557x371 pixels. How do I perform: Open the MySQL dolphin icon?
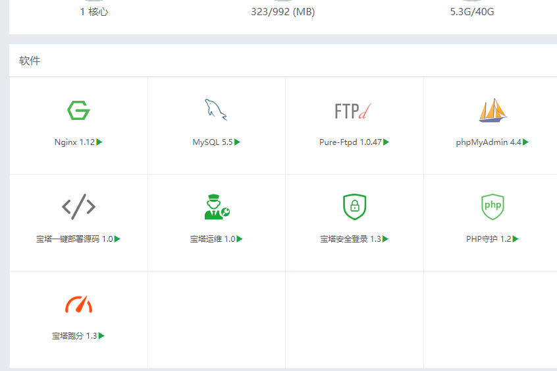(216, 110)
